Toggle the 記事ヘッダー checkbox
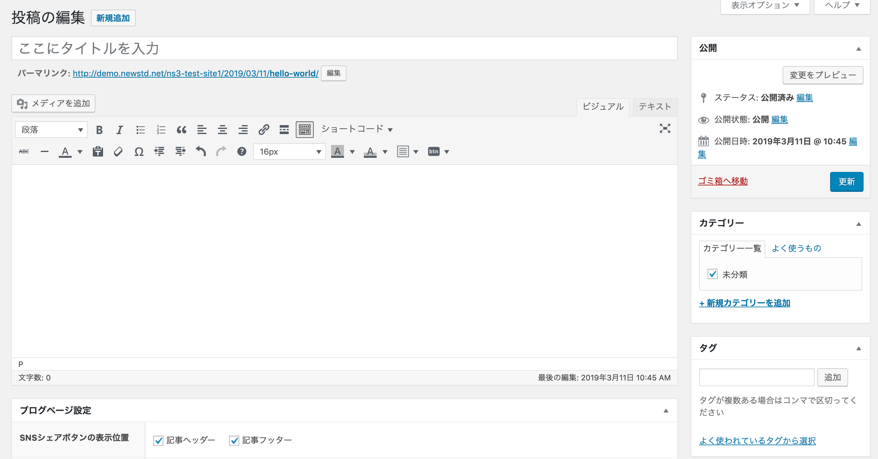The height and width of the screenshot is (459, 878). coord(158,440)
